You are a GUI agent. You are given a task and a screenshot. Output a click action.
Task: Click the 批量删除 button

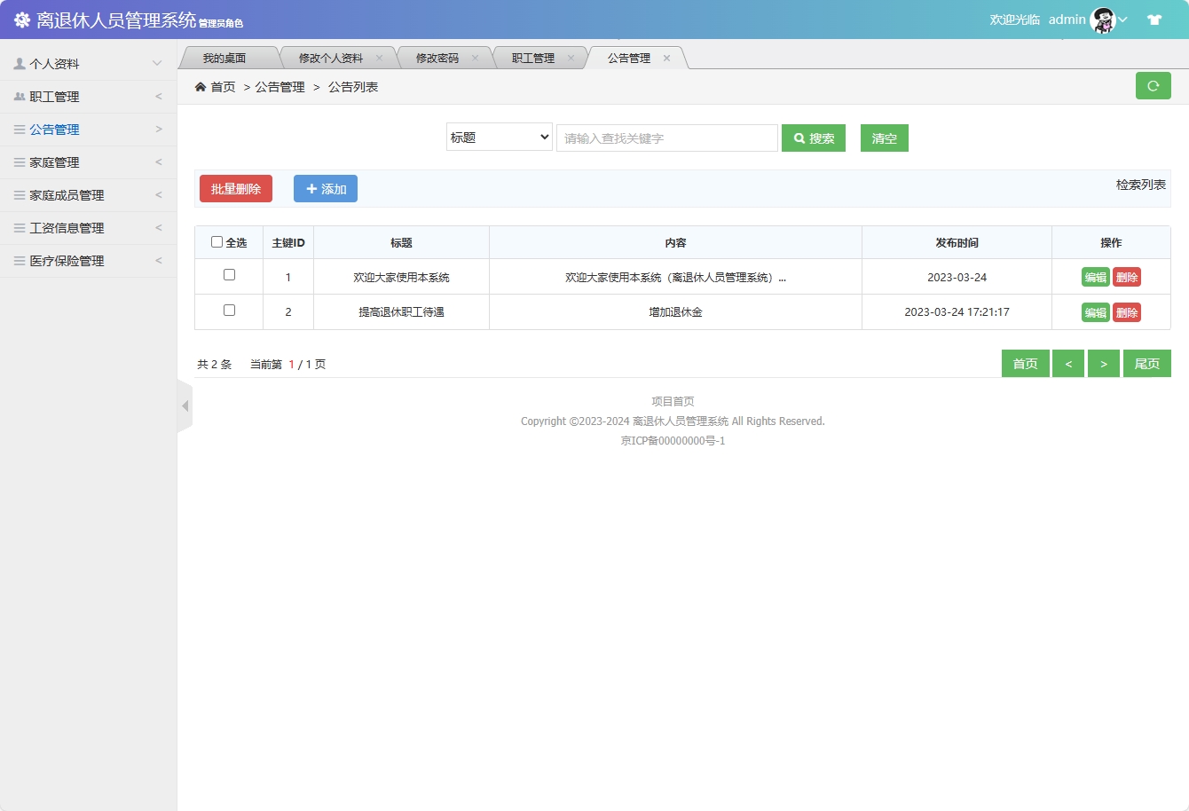235,188
